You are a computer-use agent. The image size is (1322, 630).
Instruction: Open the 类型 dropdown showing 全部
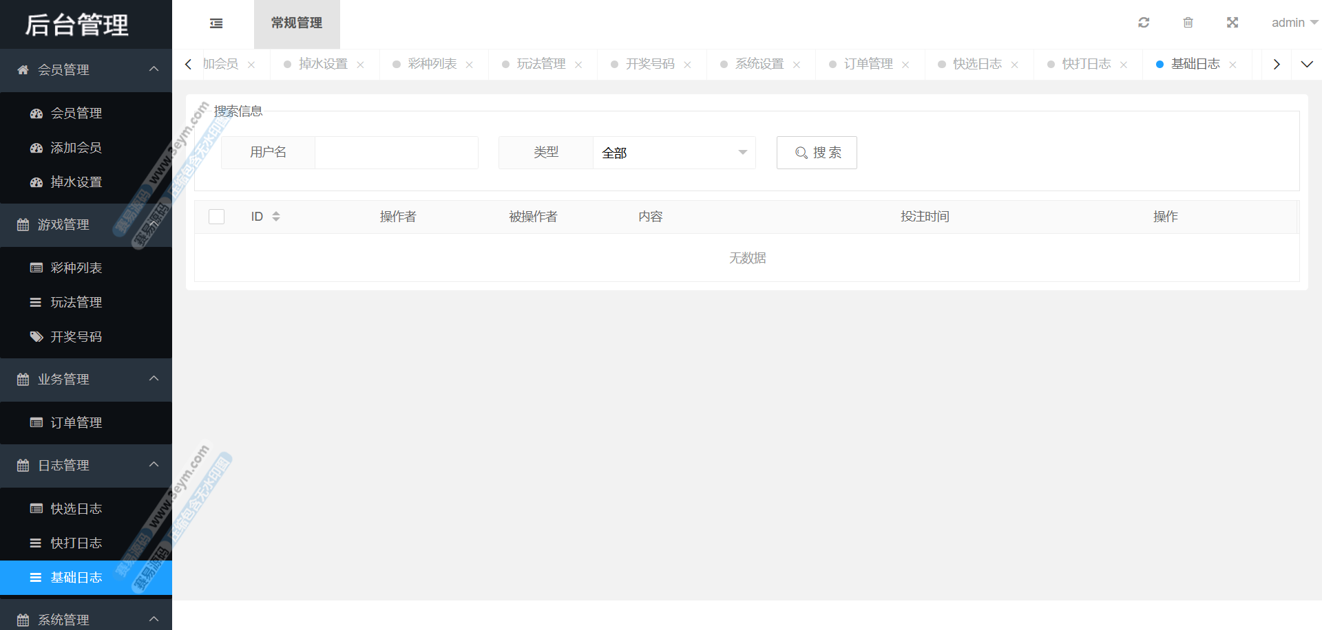(673, 153)
